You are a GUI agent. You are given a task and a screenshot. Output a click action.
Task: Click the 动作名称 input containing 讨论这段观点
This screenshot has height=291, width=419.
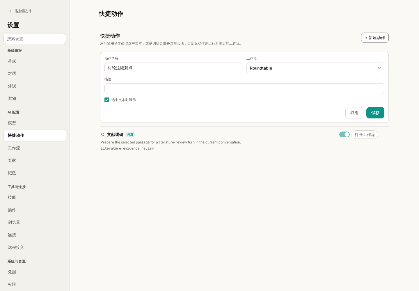pyautogui.click(x=173, y=68)
